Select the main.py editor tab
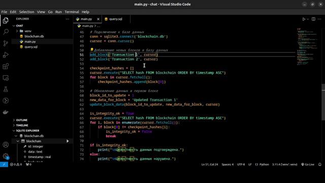 86,19
